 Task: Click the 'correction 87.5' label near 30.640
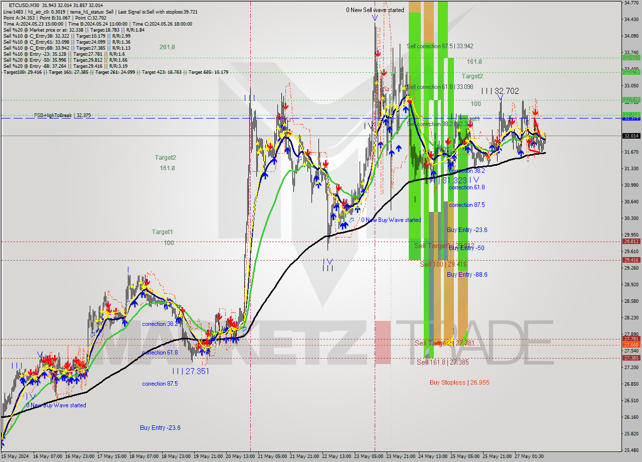(466, 205)
